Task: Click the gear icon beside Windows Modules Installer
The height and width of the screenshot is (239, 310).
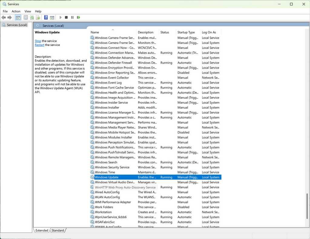Action: click(x=92, y=137)
